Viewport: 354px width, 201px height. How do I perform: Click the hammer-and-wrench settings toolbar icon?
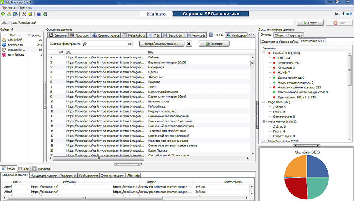24,14
